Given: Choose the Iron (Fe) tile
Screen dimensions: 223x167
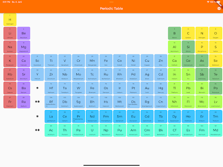Looking at the screenshot, I should (x=106, y=60).
